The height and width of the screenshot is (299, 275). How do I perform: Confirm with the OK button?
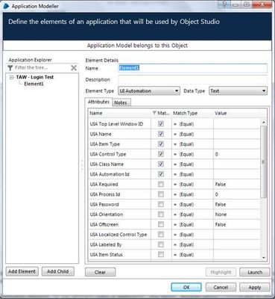[x=186, y=287]
